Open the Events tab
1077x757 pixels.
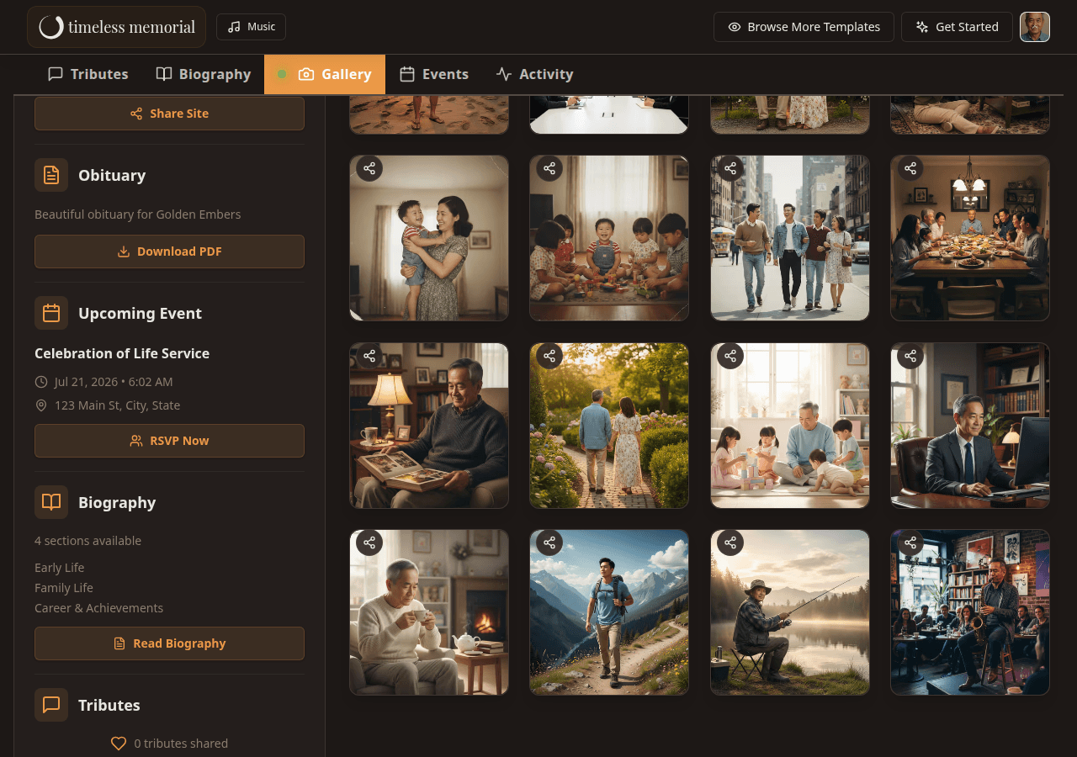434,74
